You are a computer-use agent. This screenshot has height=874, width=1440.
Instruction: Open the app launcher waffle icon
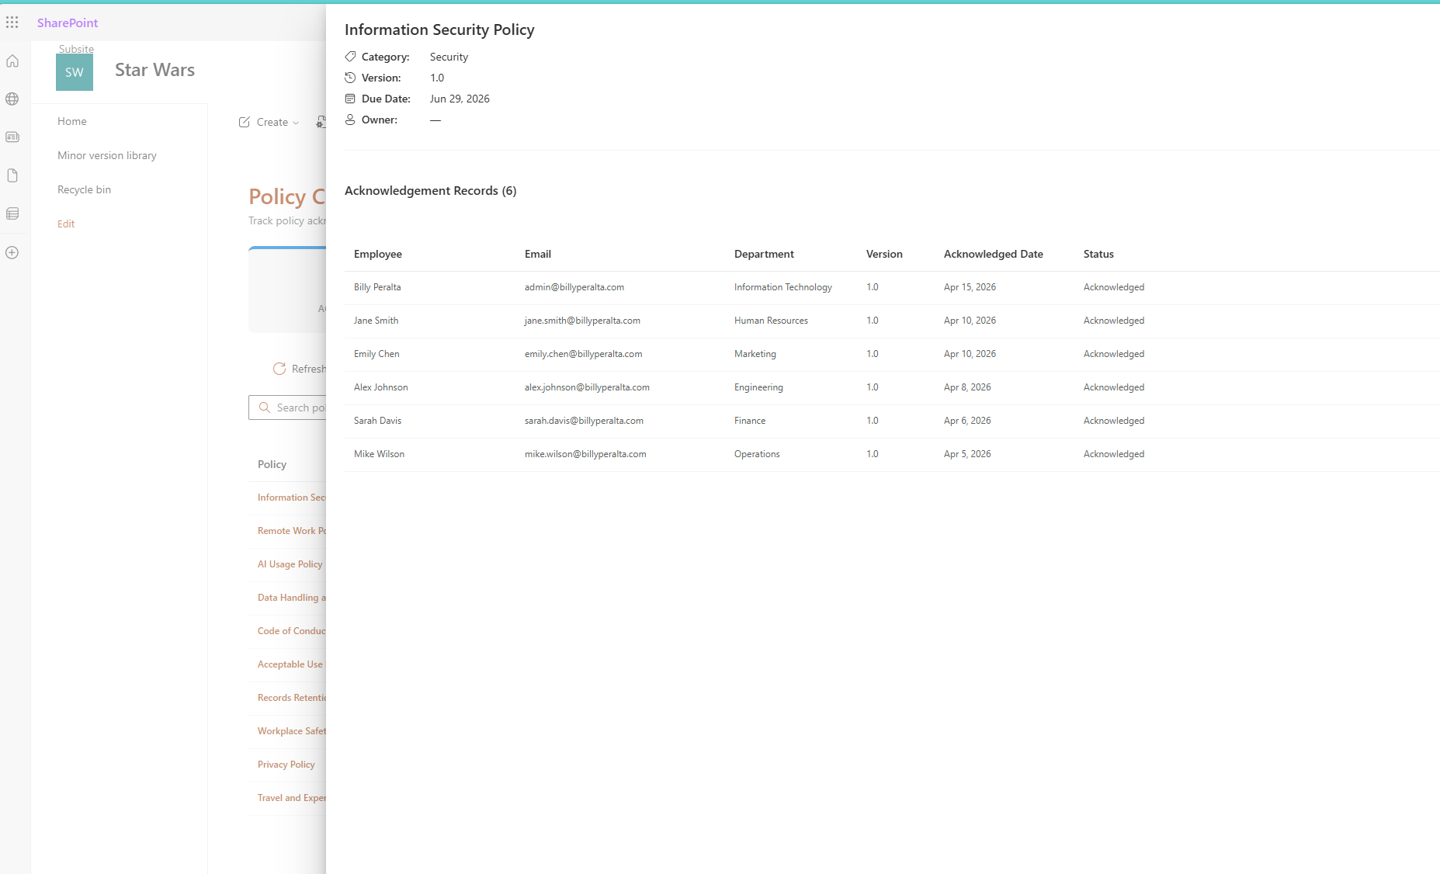point(12,22)
